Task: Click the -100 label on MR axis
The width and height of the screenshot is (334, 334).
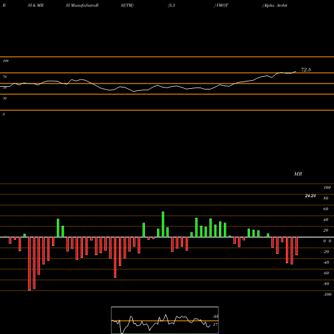Action: coord(327,295)
